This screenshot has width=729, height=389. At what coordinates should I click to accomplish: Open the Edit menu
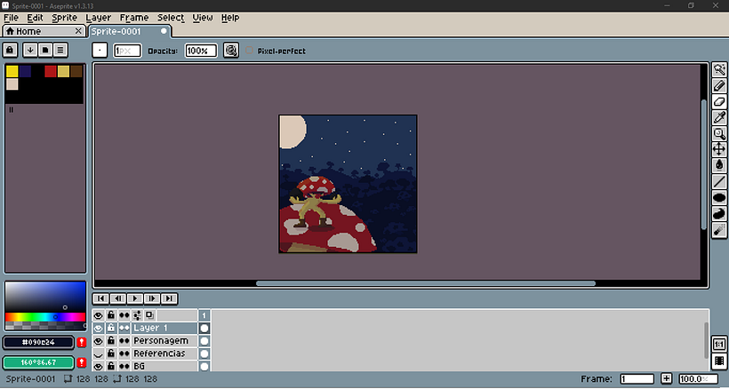[x=35, y=18]
